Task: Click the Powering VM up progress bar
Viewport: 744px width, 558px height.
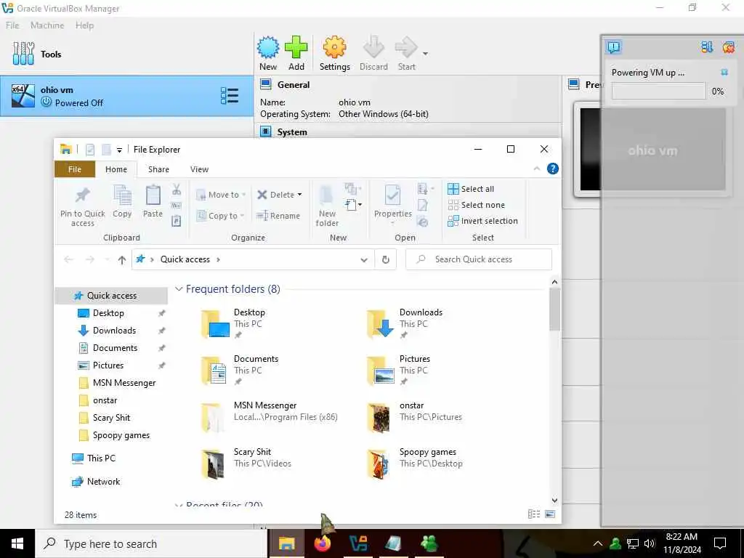Action: point(658,91)
